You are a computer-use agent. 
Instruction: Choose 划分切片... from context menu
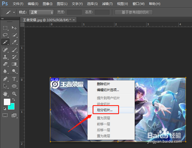click(111, 110)
